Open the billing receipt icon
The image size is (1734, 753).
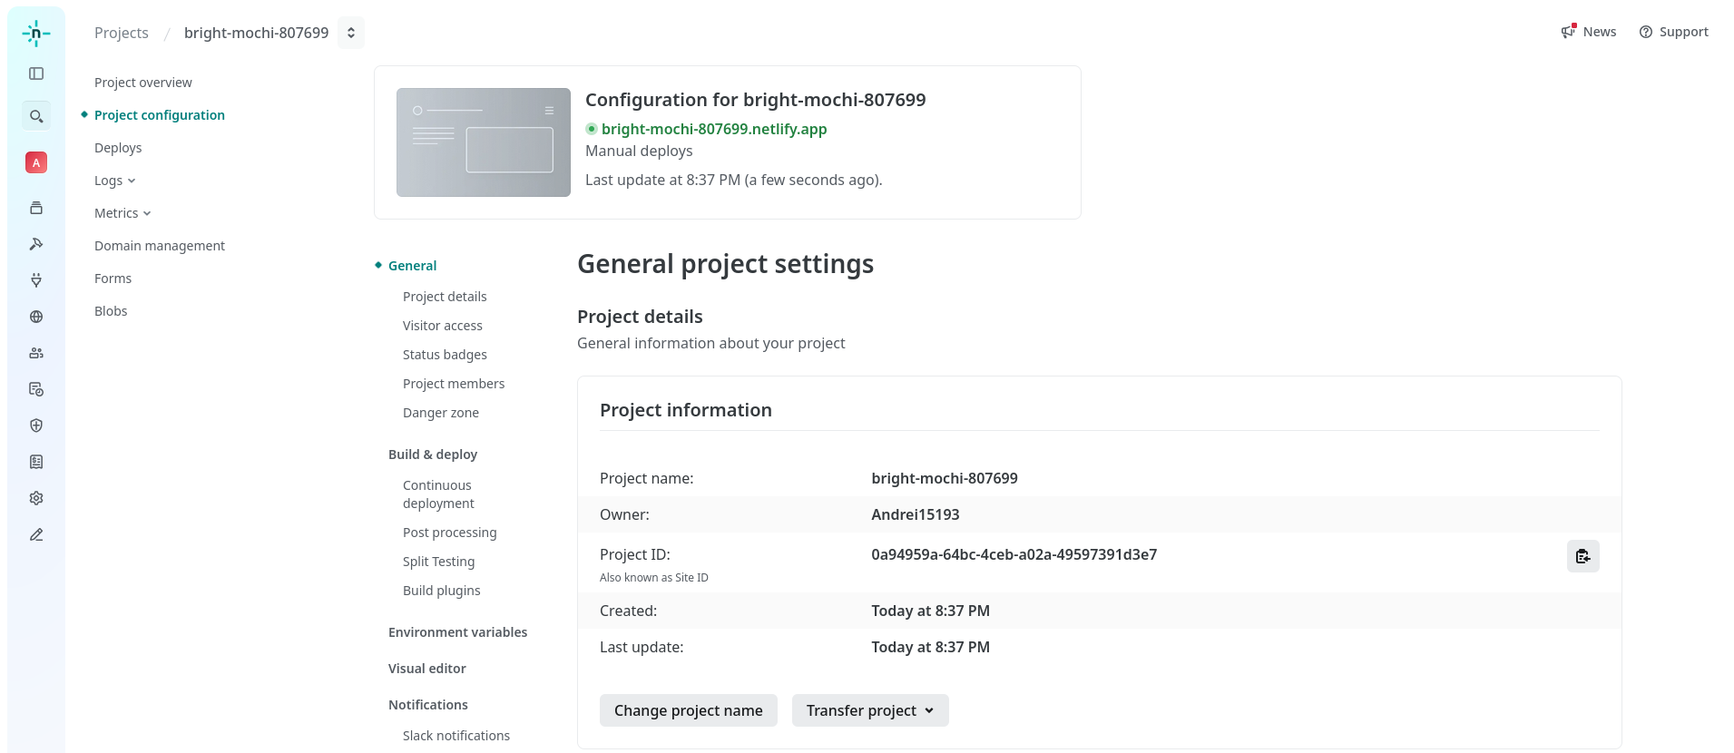click(x=36, y=462)
